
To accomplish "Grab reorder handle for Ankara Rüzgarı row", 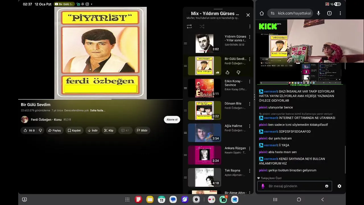I will 185,155.
